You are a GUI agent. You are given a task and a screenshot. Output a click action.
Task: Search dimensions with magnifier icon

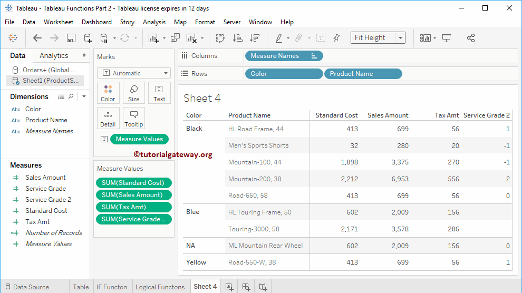tap(71, 96)
